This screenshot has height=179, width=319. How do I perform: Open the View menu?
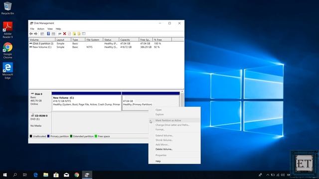(x=50, y=29)
